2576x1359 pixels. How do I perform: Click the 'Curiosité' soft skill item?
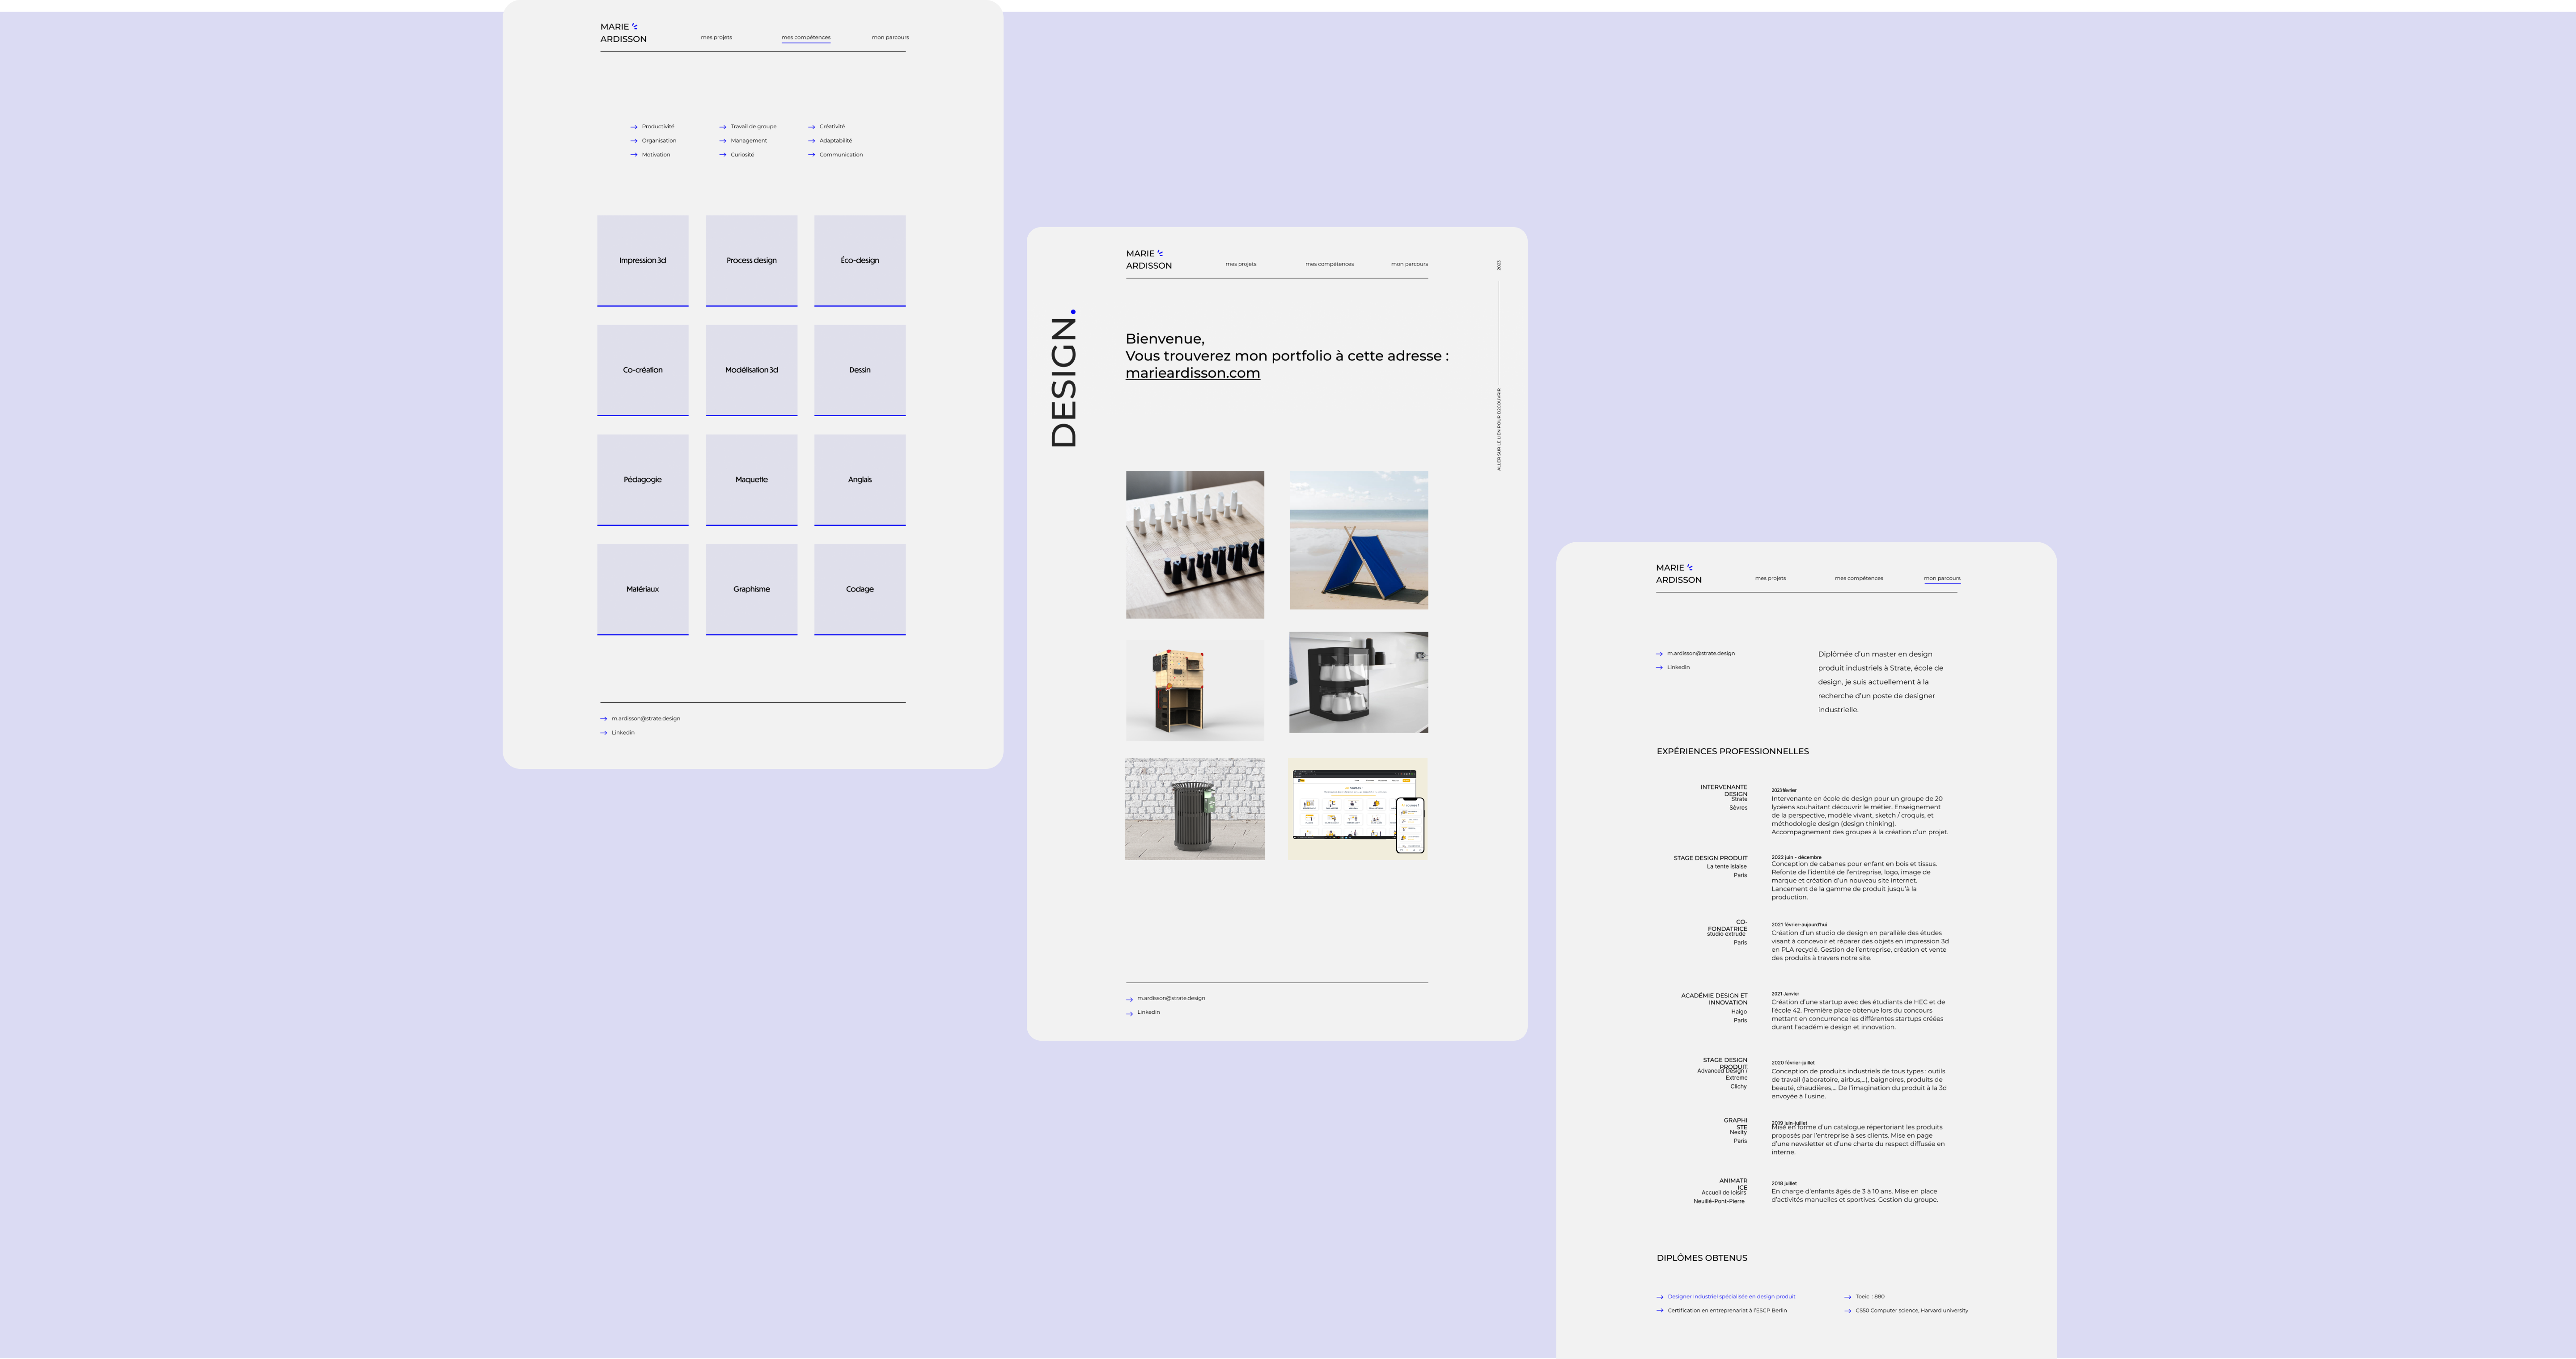coord(737,155)
